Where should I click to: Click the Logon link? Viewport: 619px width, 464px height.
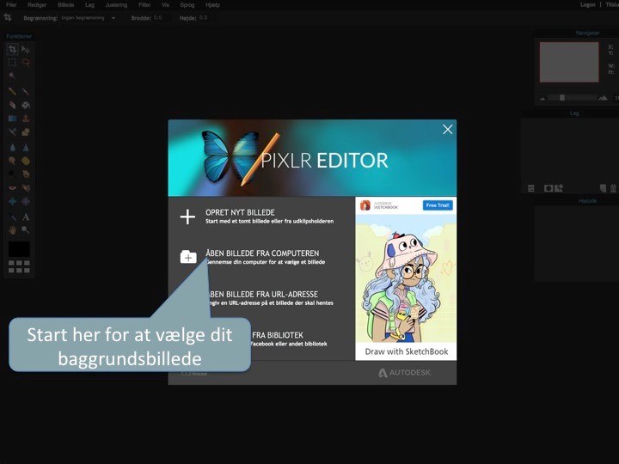coord(587,5)
